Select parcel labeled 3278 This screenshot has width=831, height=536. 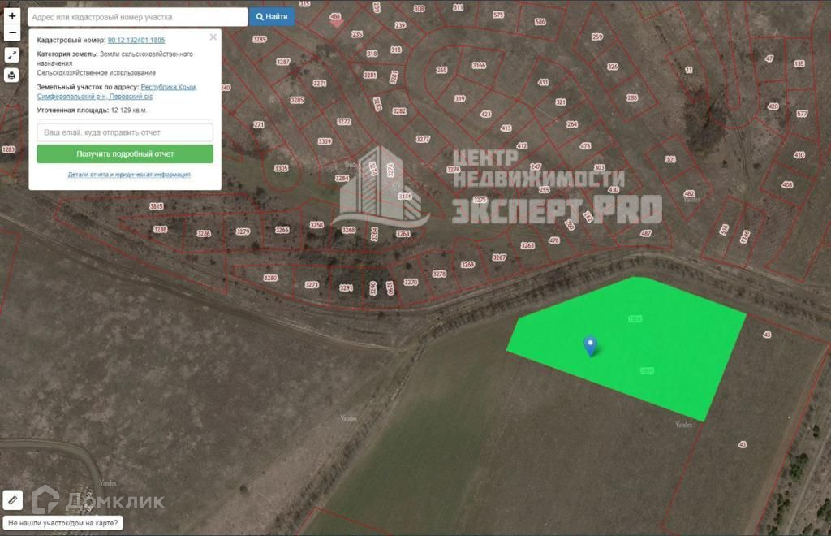439,274
